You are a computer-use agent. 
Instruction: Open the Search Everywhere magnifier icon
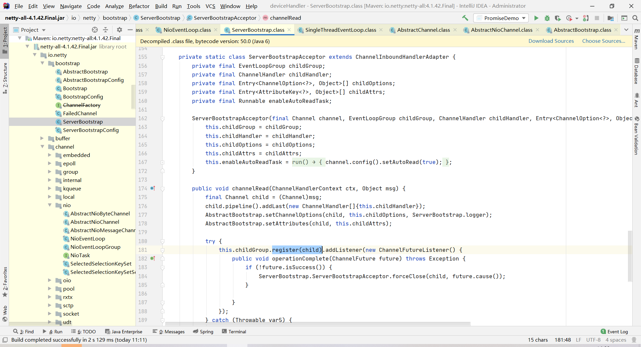635,18
